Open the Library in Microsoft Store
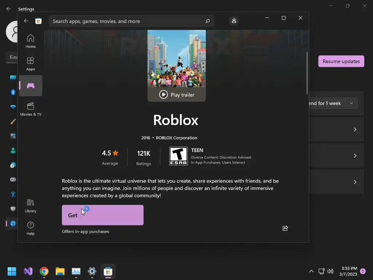The height and width of the screenshot is (280, 373). (31, 206)
